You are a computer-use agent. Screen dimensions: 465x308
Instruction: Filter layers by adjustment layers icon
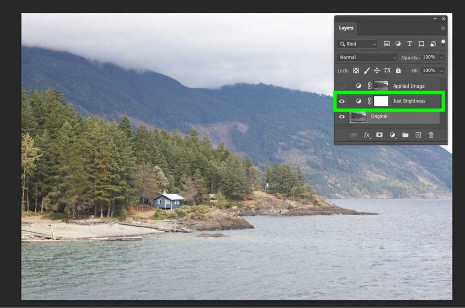[398, 44]
